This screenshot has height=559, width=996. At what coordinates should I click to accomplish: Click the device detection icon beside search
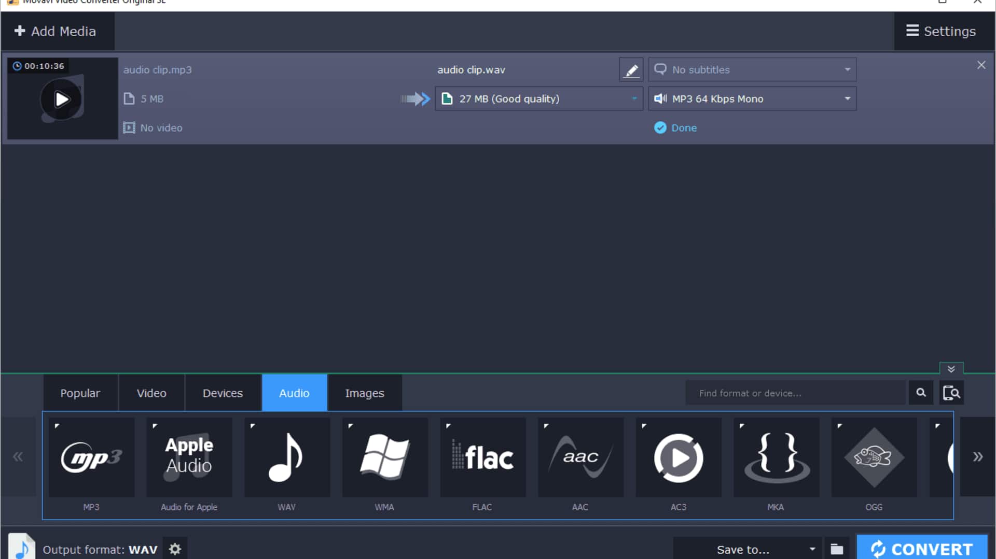[951, 392]
